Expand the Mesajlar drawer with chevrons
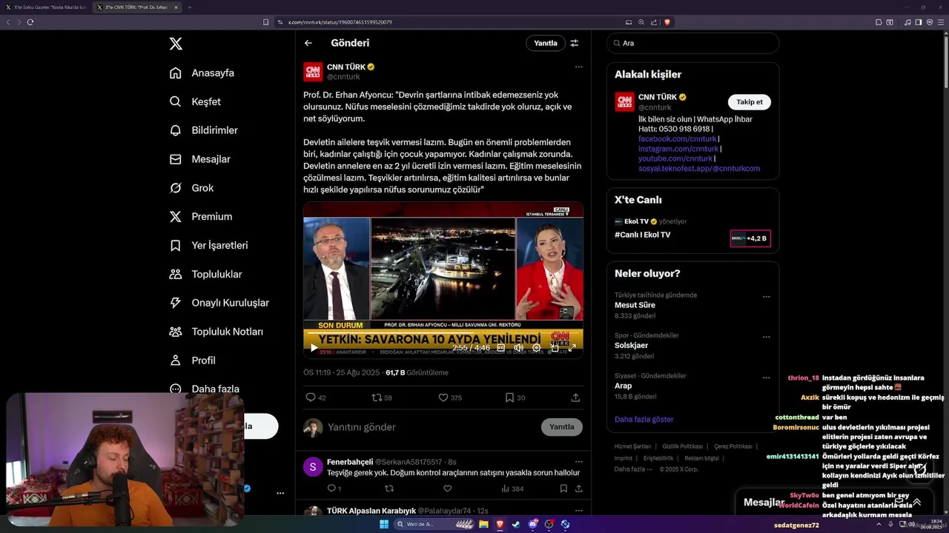 (x=916, y=502)
